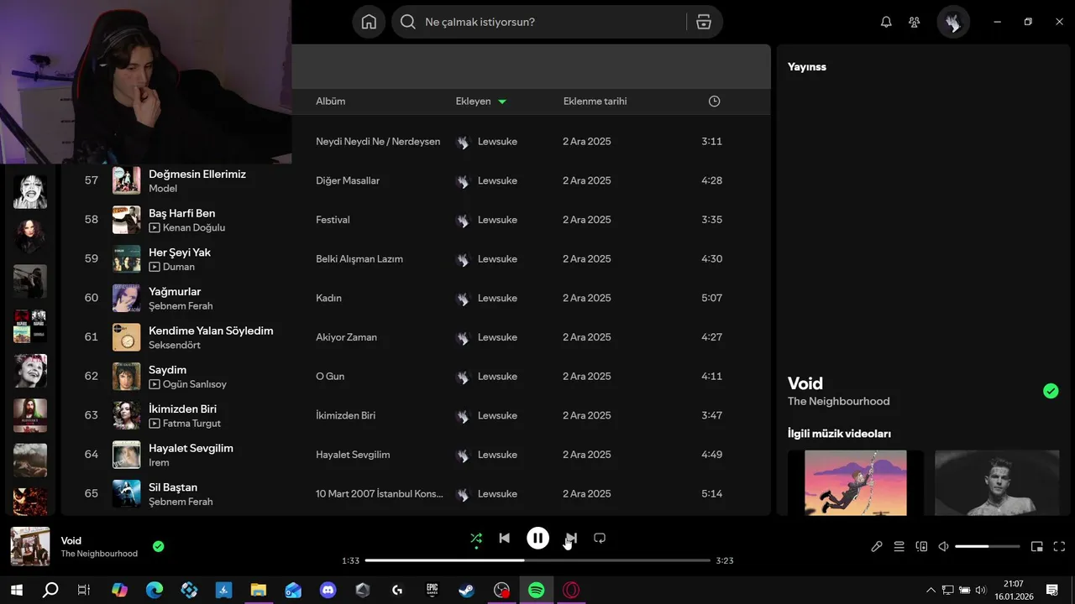Toggle shuffle playback

pyautogui.click(x=476, y=539)
